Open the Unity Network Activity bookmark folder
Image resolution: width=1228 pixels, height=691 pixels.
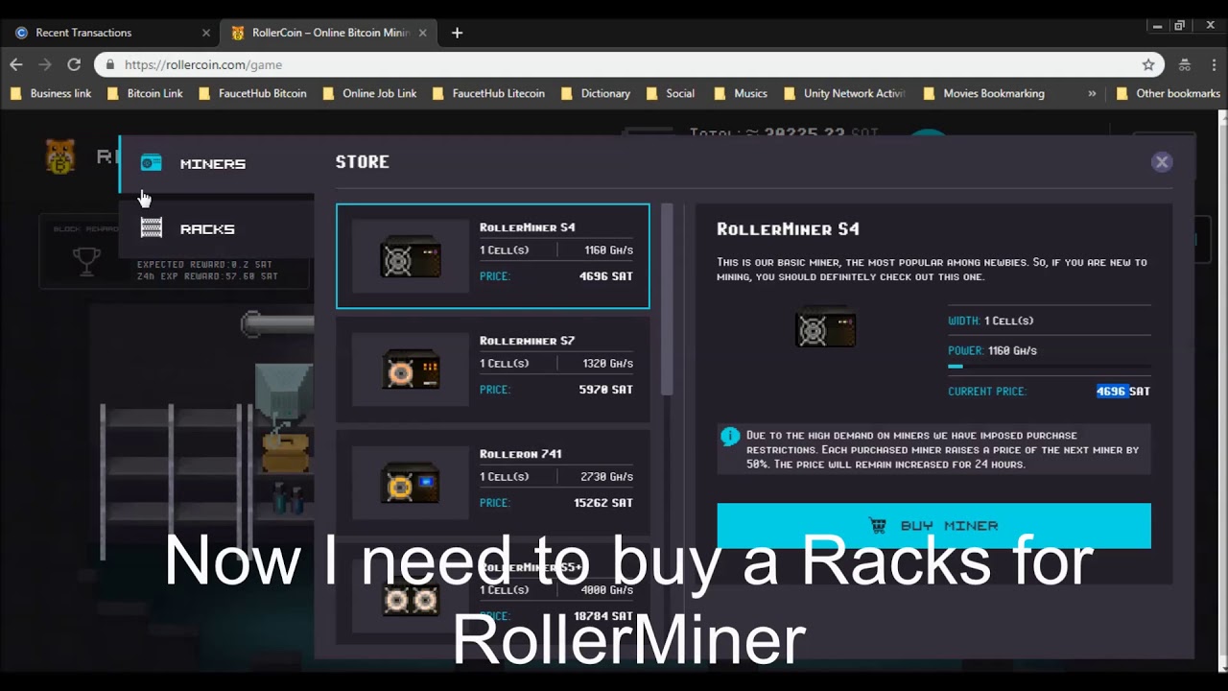844,93
